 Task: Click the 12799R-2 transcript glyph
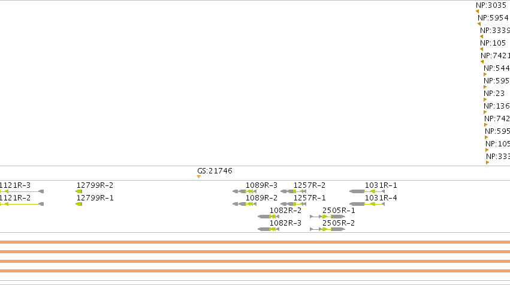pyautogui.click(x=79, y=191)
